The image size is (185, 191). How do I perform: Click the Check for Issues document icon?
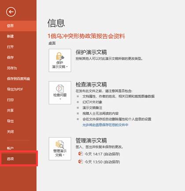pyautogui.click(x=60, y=89)
